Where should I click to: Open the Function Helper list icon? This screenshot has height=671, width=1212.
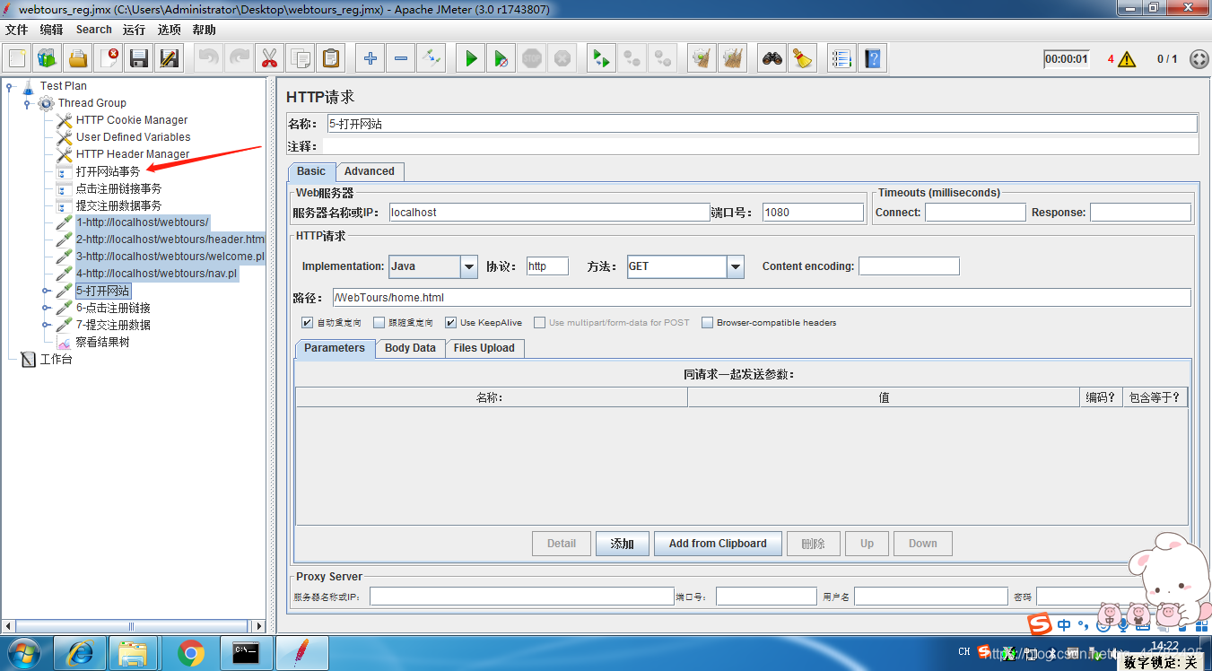pos(841,59)
